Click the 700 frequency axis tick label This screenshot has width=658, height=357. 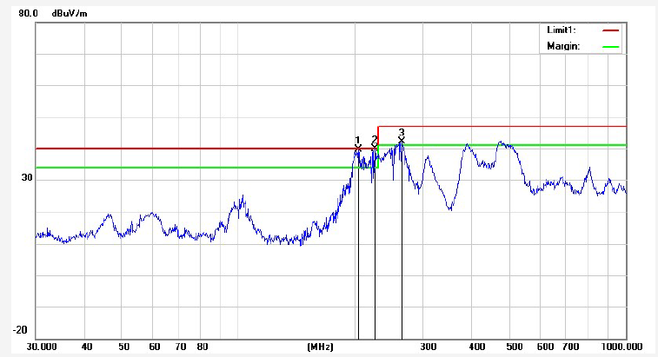570,347
